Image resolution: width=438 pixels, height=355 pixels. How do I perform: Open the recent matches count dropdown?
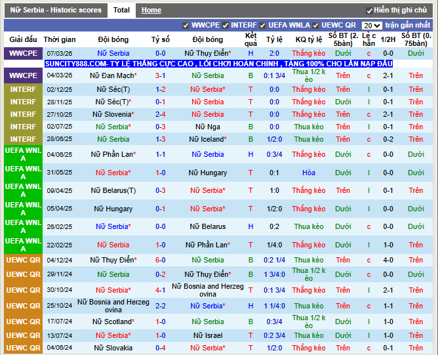point(372,26)
